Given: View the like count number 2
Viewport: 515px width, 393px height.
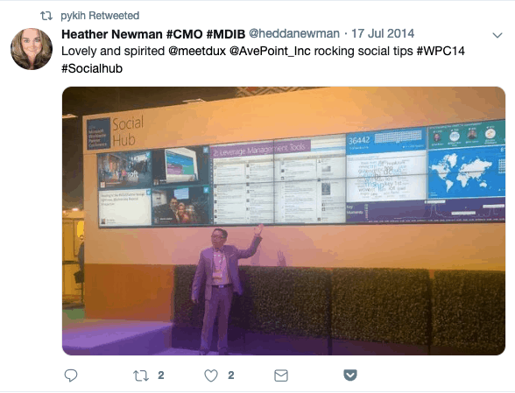Looking at the screenshot, I should (231, 375).
